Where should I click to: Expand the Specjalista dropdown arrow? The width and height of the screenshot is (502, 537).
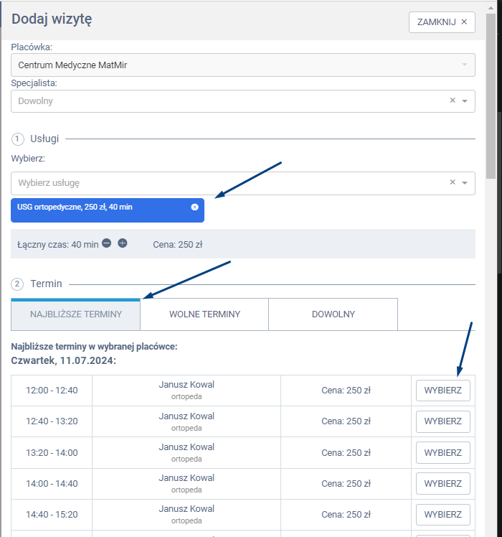[x=465, y=101]
